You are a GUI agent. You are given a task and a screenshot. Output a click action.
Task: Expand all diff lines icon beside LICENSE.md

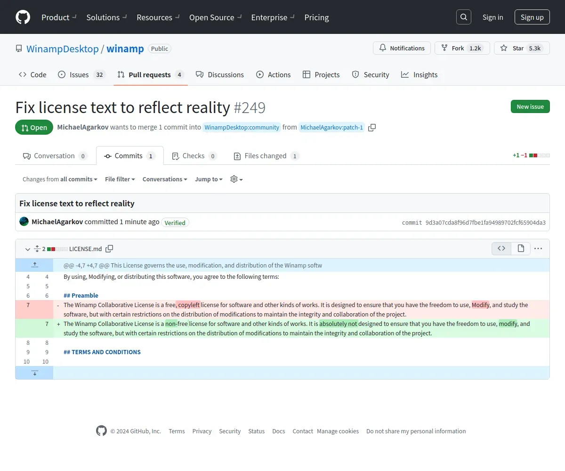pos(37,249)
